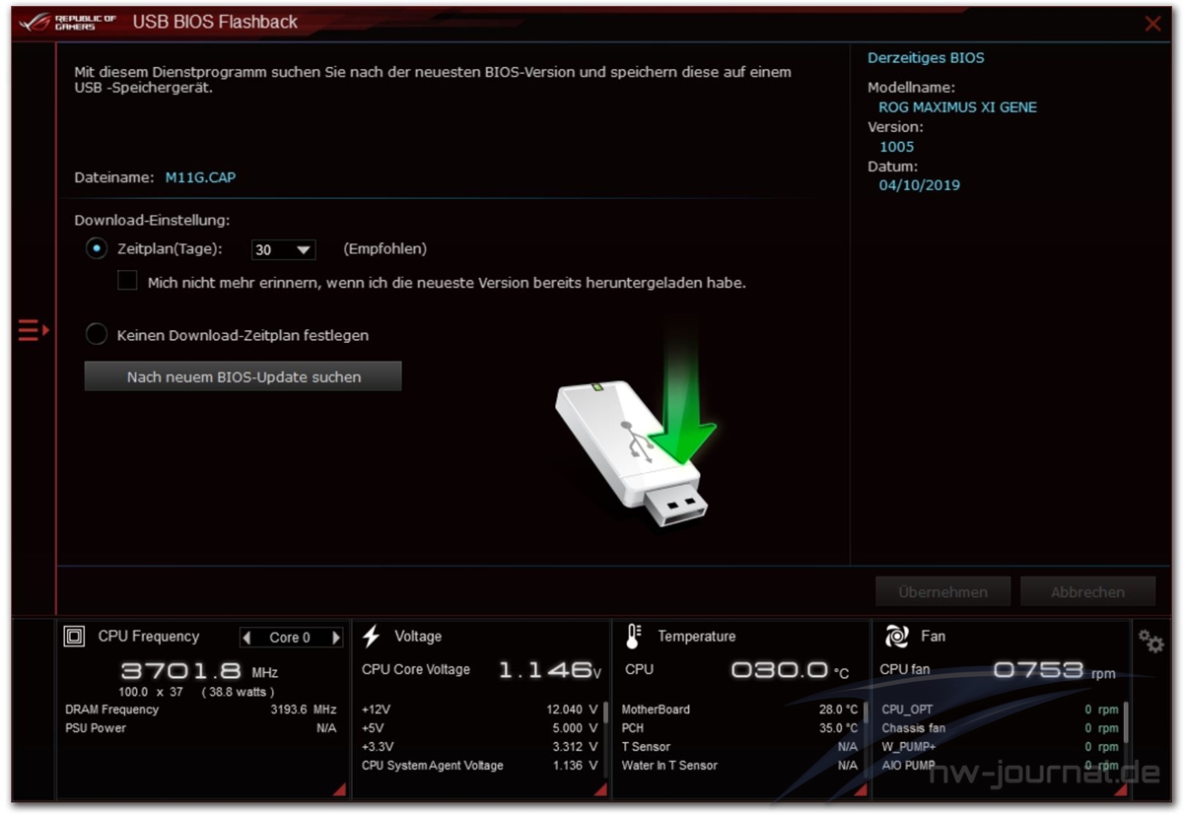Click the CPU_OPT fan row
This screenshot has height=814, width=1183.
[1000, 710]
